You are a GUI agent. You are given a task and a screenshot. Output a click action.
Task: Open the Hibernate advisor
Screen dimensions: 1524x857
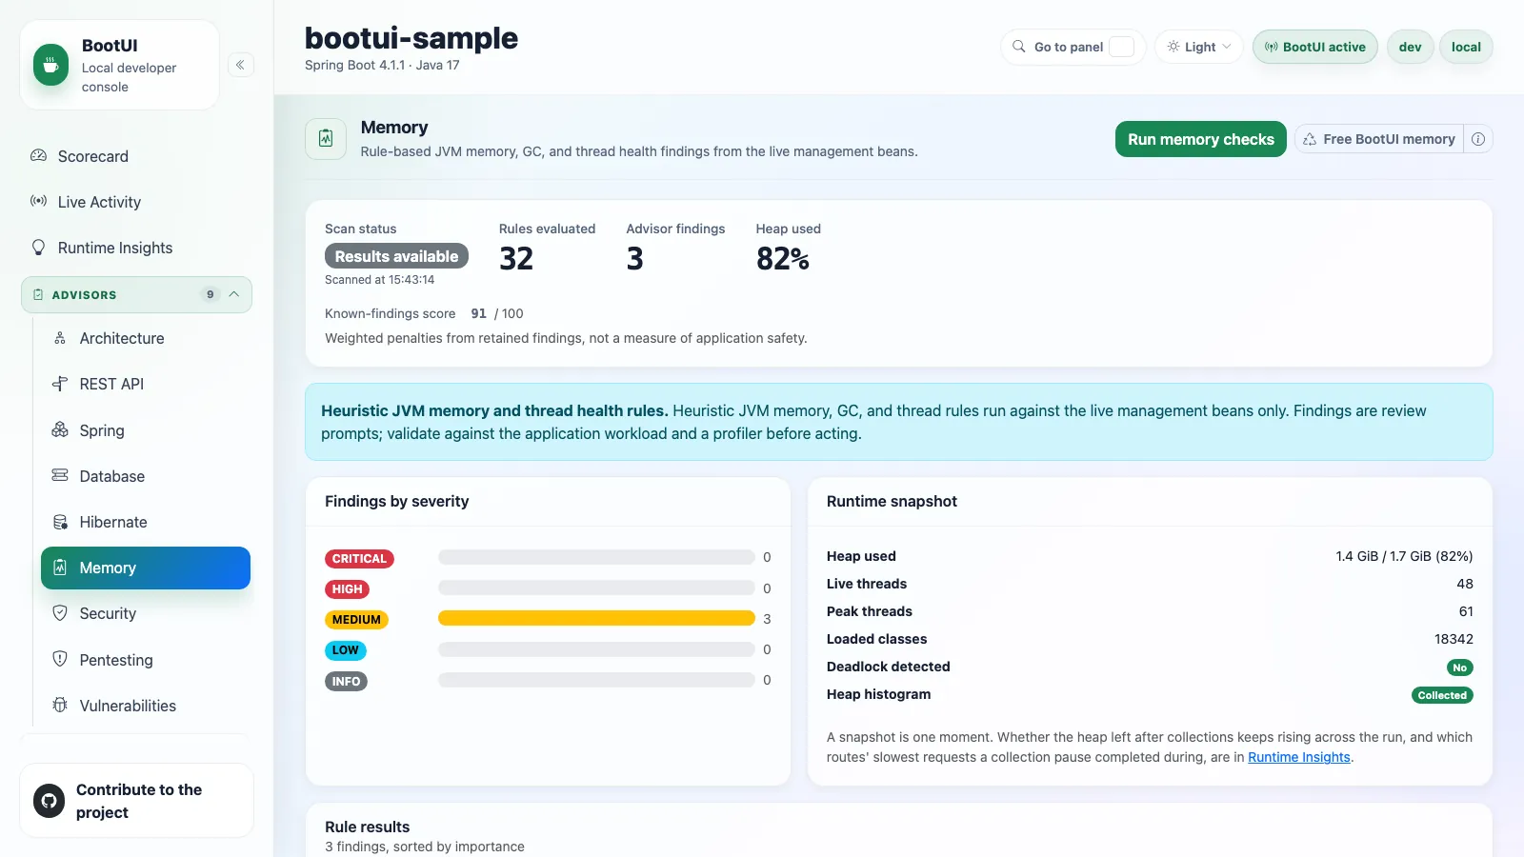click(146, 522)
